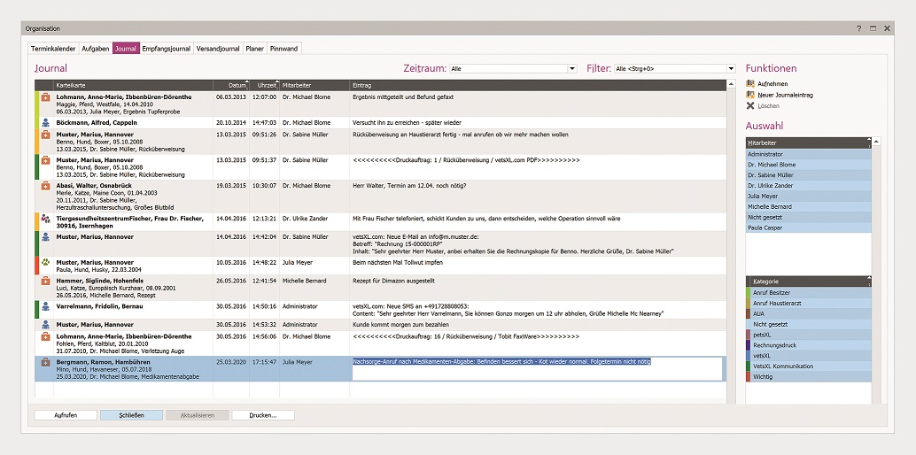
Task: Expand the Filter dropdown
Action: coord(731,68)
